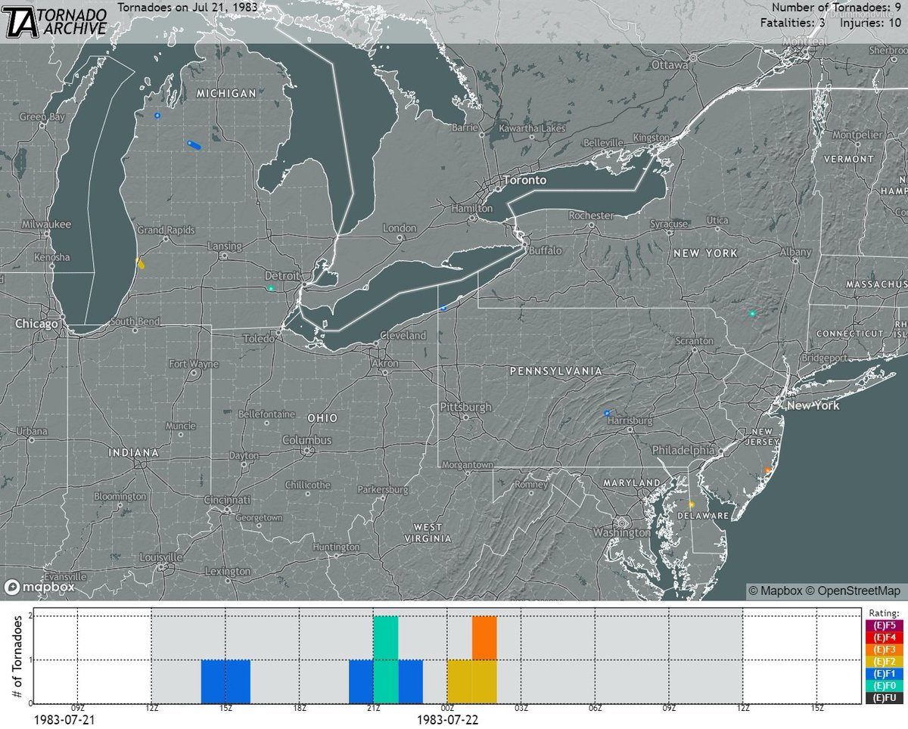
Task: Click the New York city label
Action: point(813,406)
